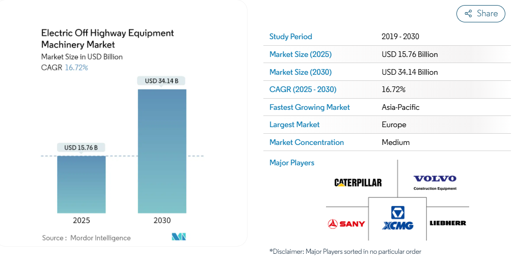
Task: Click the Market Concentration label
Action: 306,142
